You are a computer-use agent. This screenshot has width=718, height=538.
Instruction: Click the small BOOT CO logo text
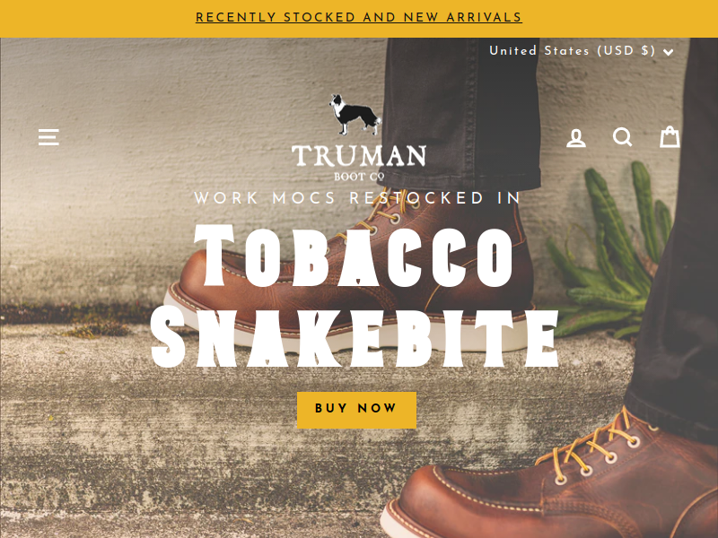[x=359, y=177]
